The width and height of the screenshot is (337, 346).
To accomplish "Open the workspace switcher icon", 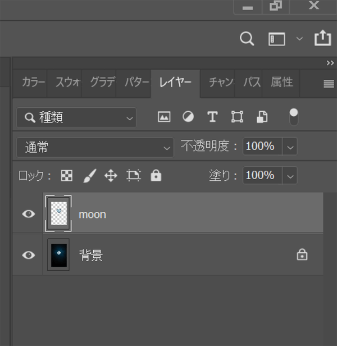I will coord(277,39).
